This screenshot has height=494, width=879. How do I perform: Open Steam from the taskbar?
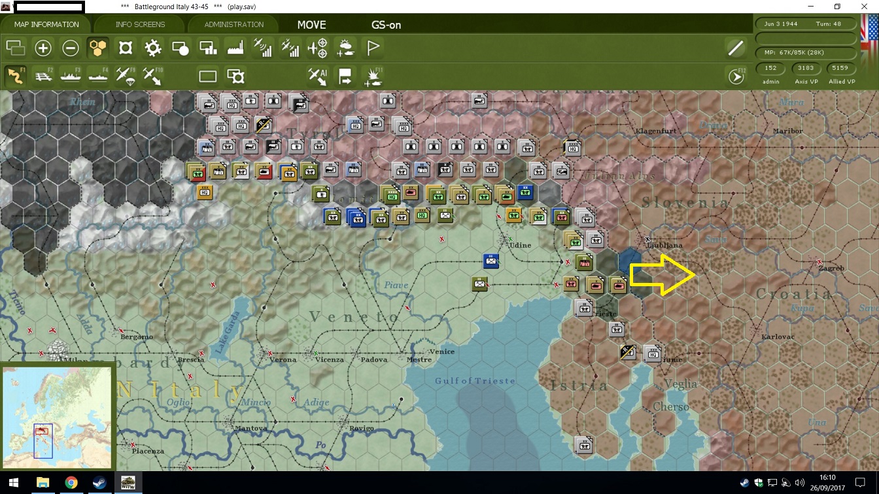tap(100, 483)
